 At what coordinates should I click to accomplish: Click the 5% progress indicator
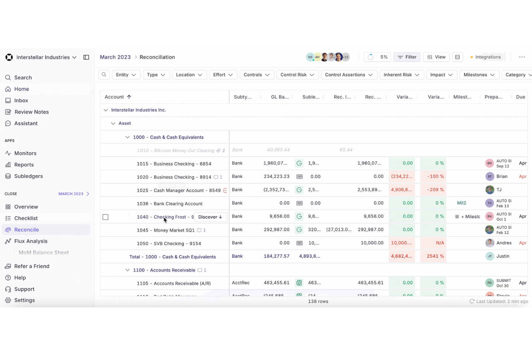click(377, 57)
